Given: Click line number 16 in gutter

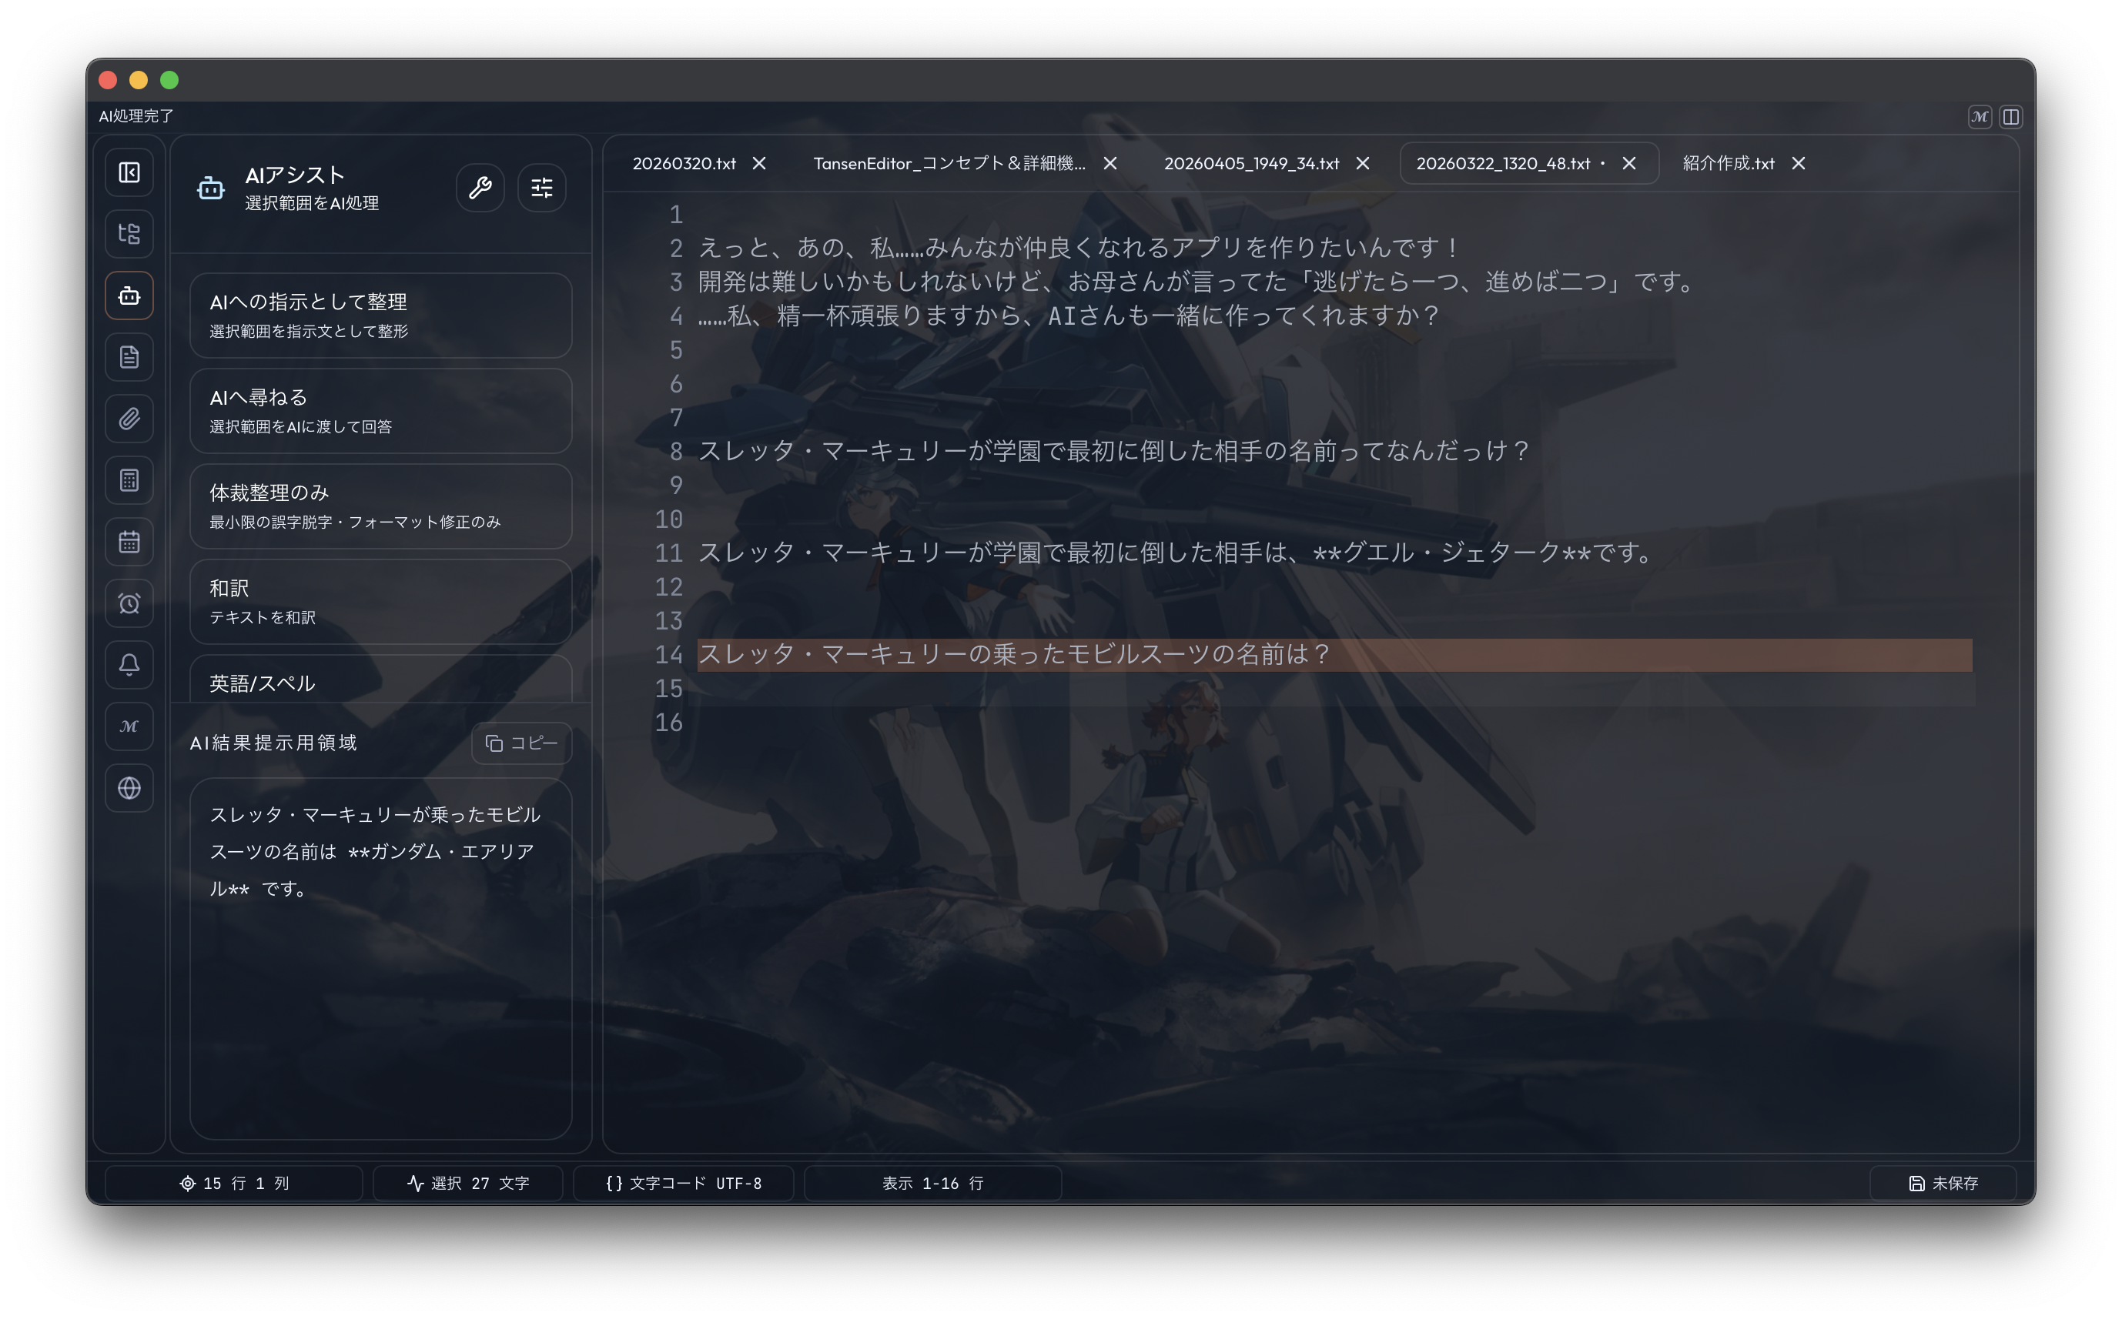Looking at the screenshot, I should tap(668, 723).
